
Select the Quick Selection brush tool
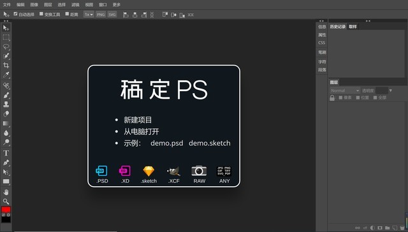pyautogui.click(x=6, y=56)
